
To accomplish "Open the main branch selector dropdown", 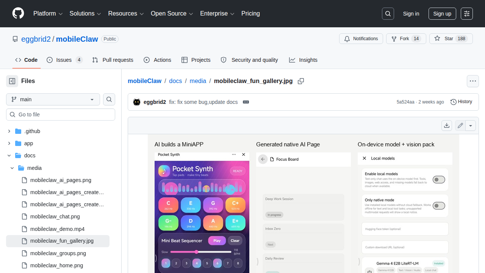I will [x=53, y=99].
